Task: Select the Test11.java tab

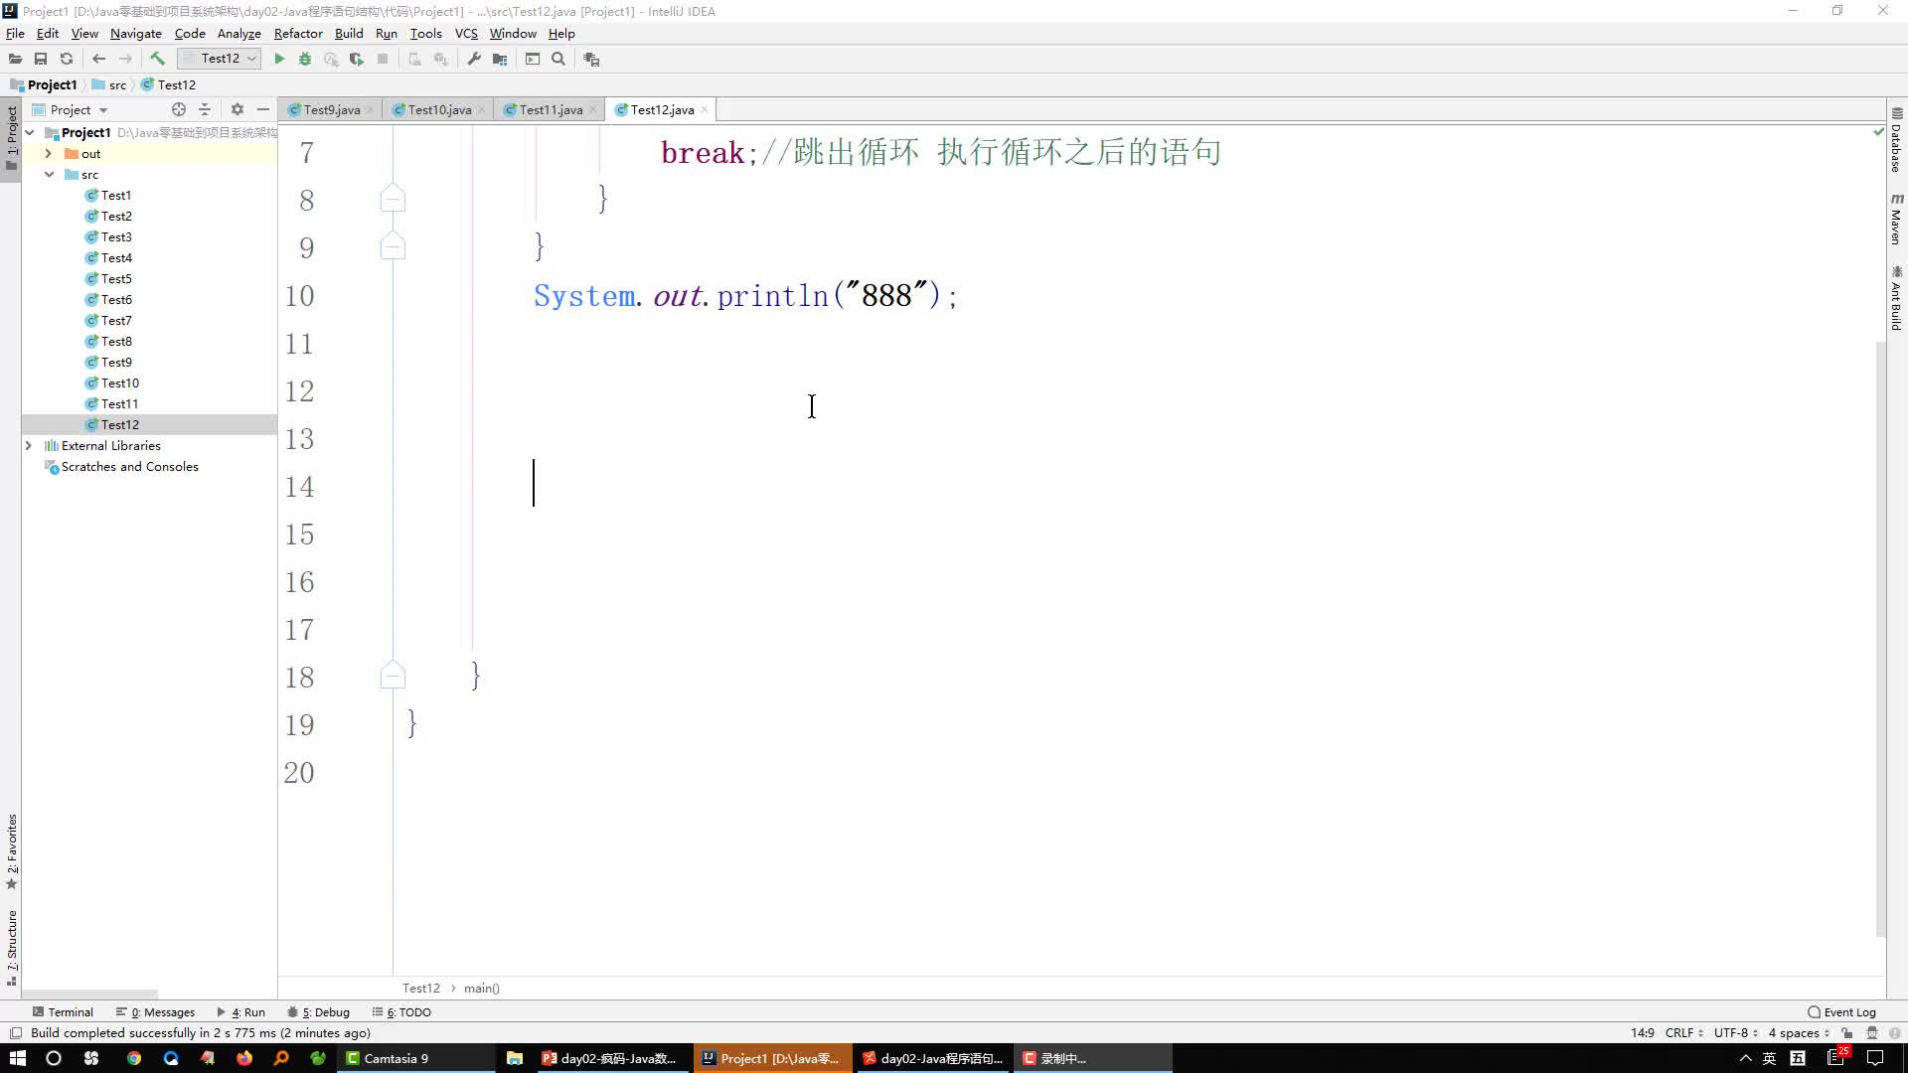Action: [x=551, y=108]
